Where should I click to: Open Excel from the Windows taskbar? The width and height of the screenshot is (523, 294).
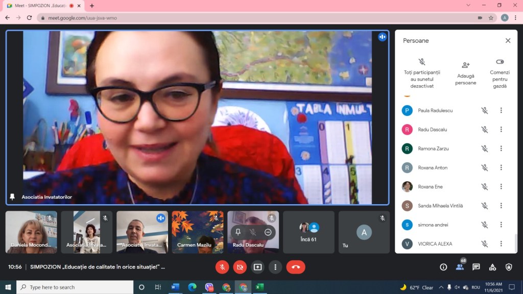(x=259, y=287)
